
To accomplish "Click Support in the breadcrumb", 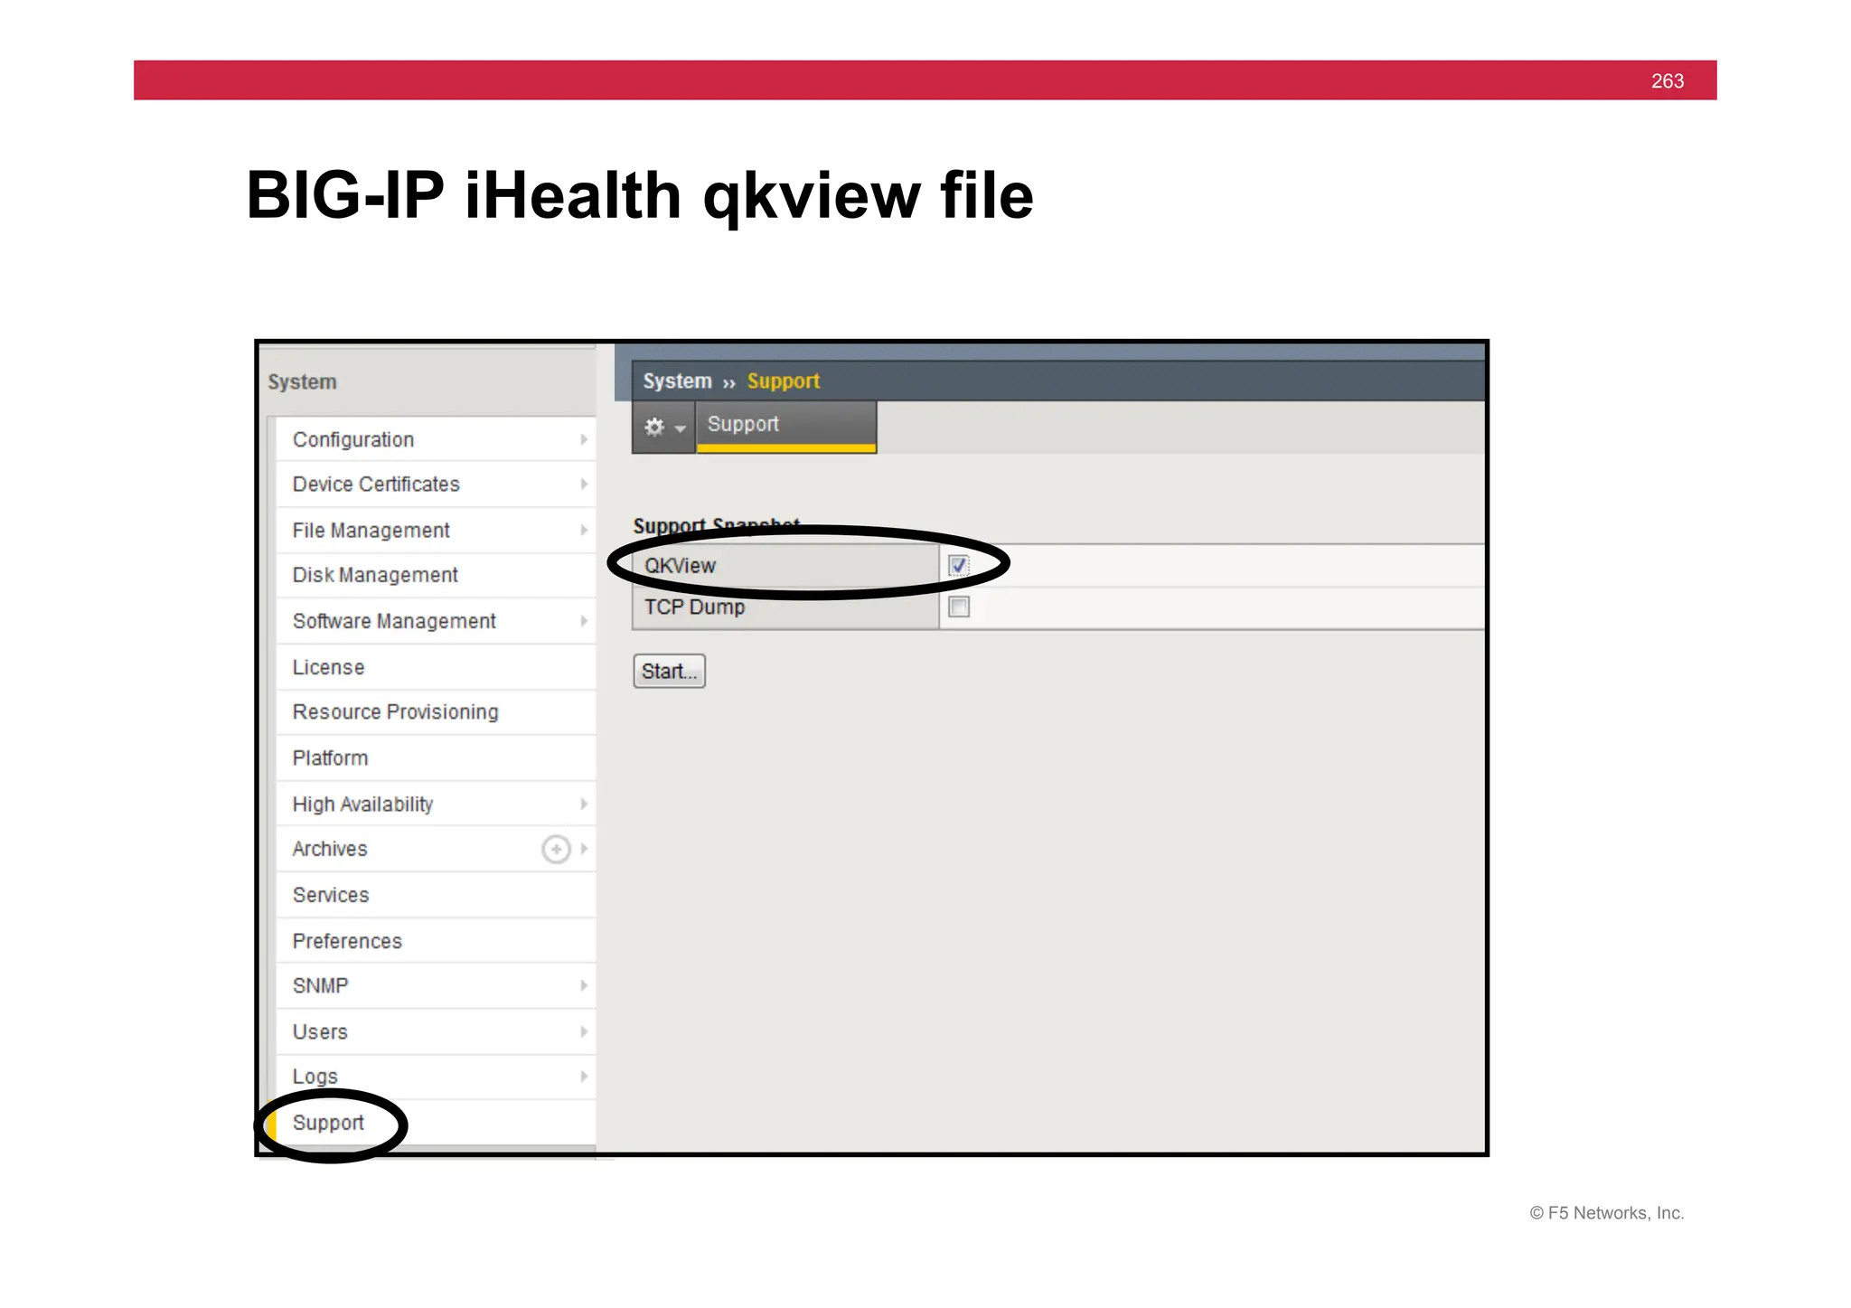I will tap(783, 381).
